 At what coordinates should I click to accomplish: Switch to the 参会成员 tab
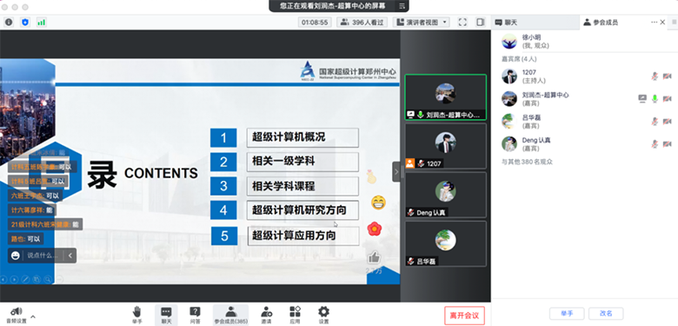601,23
